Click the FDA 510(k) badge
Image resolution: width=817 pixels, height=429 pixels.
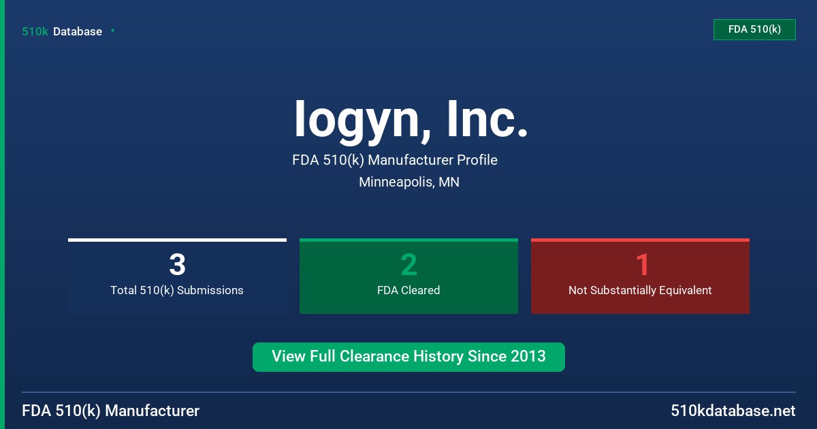pyautogui.click(x=754, y=29)
